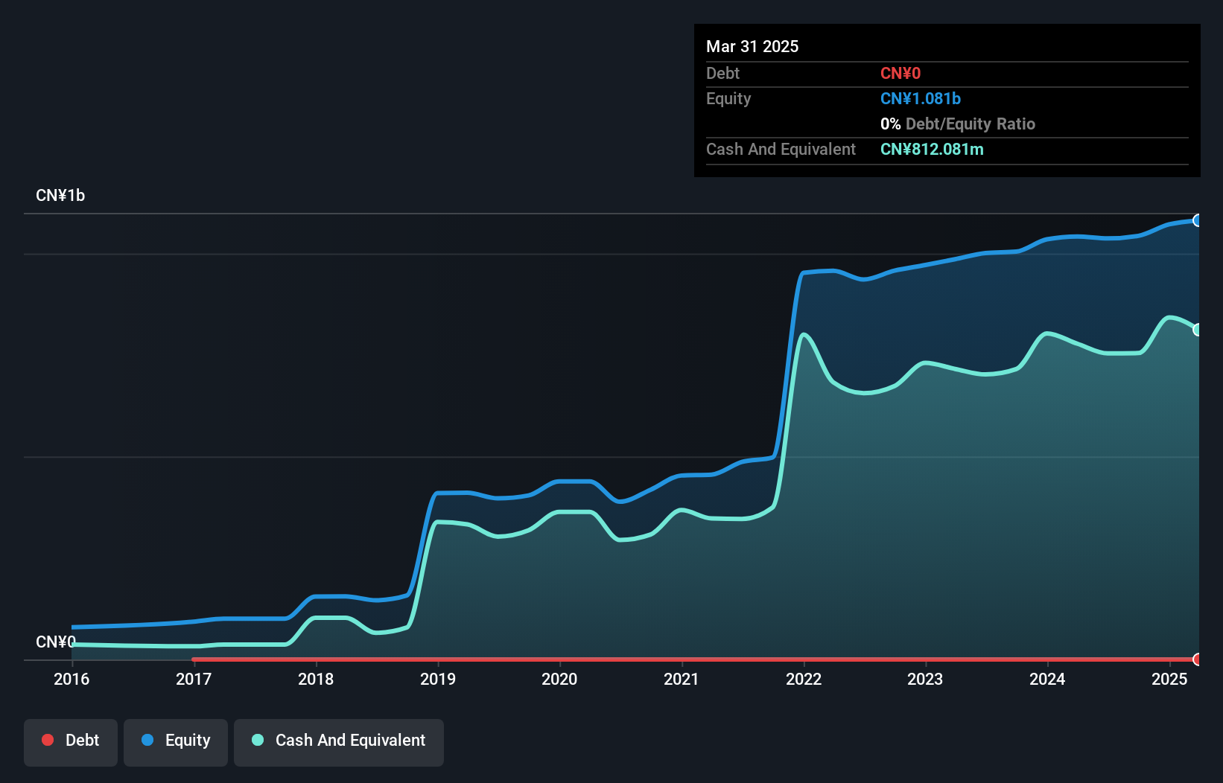Screen dimensions: 1223x783
Task: Click the CN¥1.081b equity value
Action: (921, 98)
